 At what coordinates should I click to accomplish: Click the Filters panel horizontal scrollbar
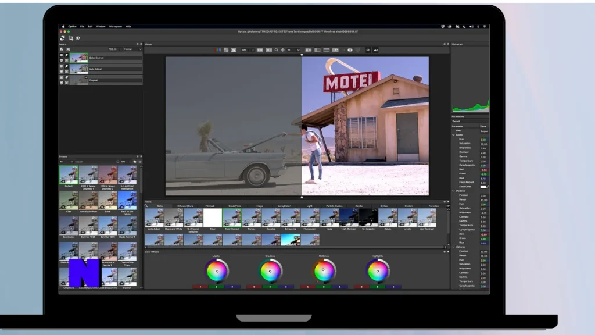tap(295, 247)
